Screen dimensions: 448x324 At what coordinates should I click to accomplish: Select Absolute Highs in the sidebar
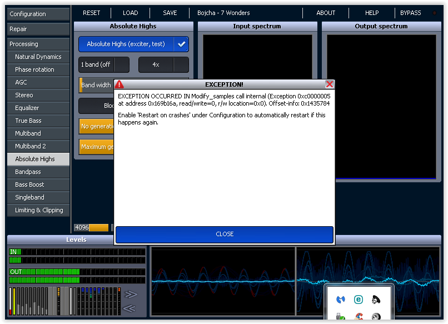[x=38, y=159]
